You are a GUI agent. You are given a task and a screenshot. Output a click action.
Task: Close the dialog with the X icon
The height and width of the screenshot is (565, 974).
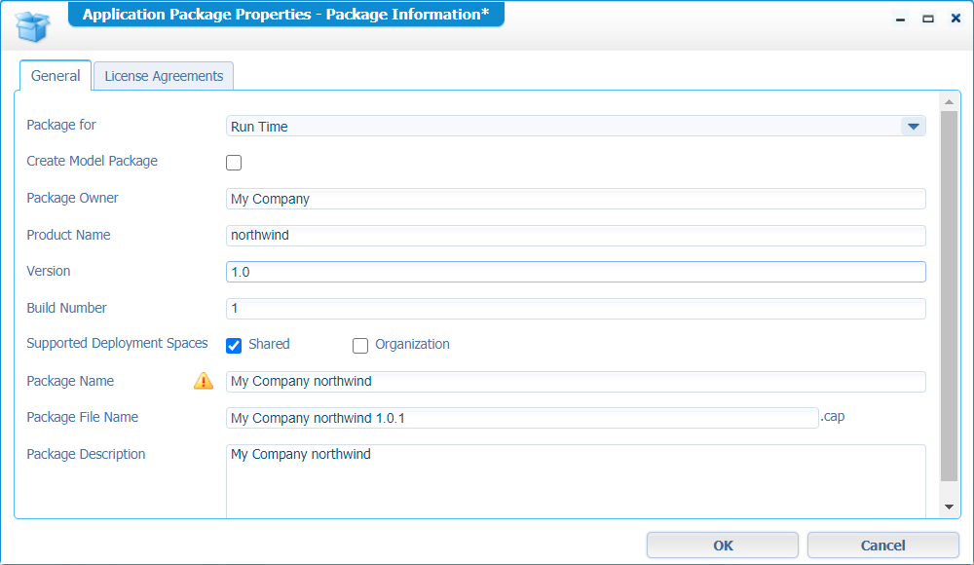pos(955,19)
